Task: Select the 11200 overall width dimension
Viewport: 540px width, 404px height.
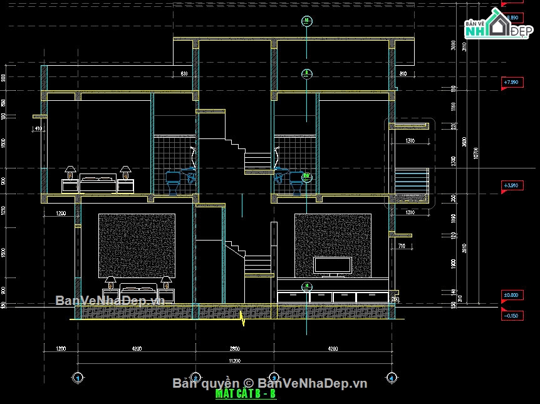Action: 234,361
